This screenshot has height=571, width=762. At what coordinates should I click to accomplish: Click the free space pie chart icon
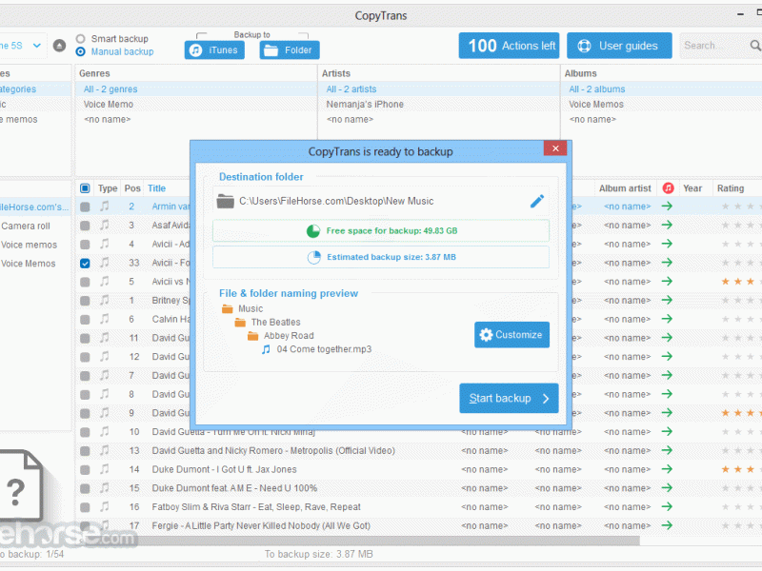[313, 231]
